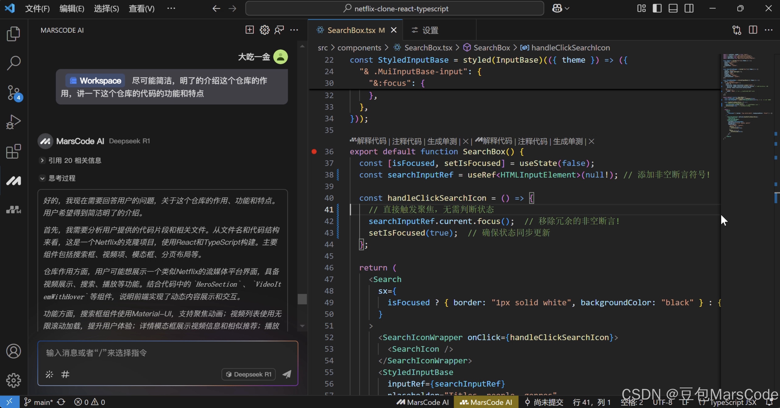
Task: Open the Source Control view
Action: pyautogui.click(x=13, y=93)
